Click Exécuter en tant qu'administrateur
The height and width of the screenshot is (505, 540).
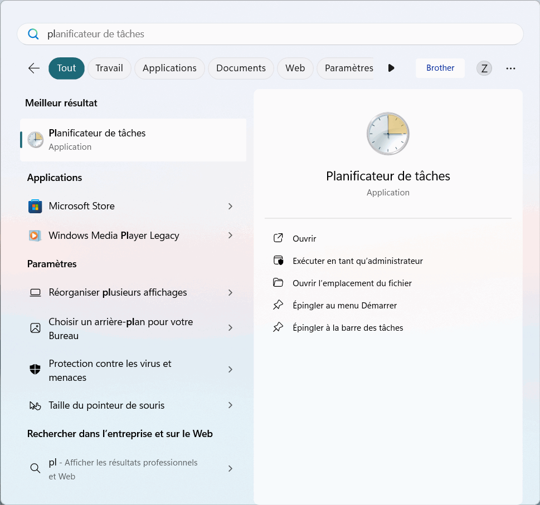[357, 261]
